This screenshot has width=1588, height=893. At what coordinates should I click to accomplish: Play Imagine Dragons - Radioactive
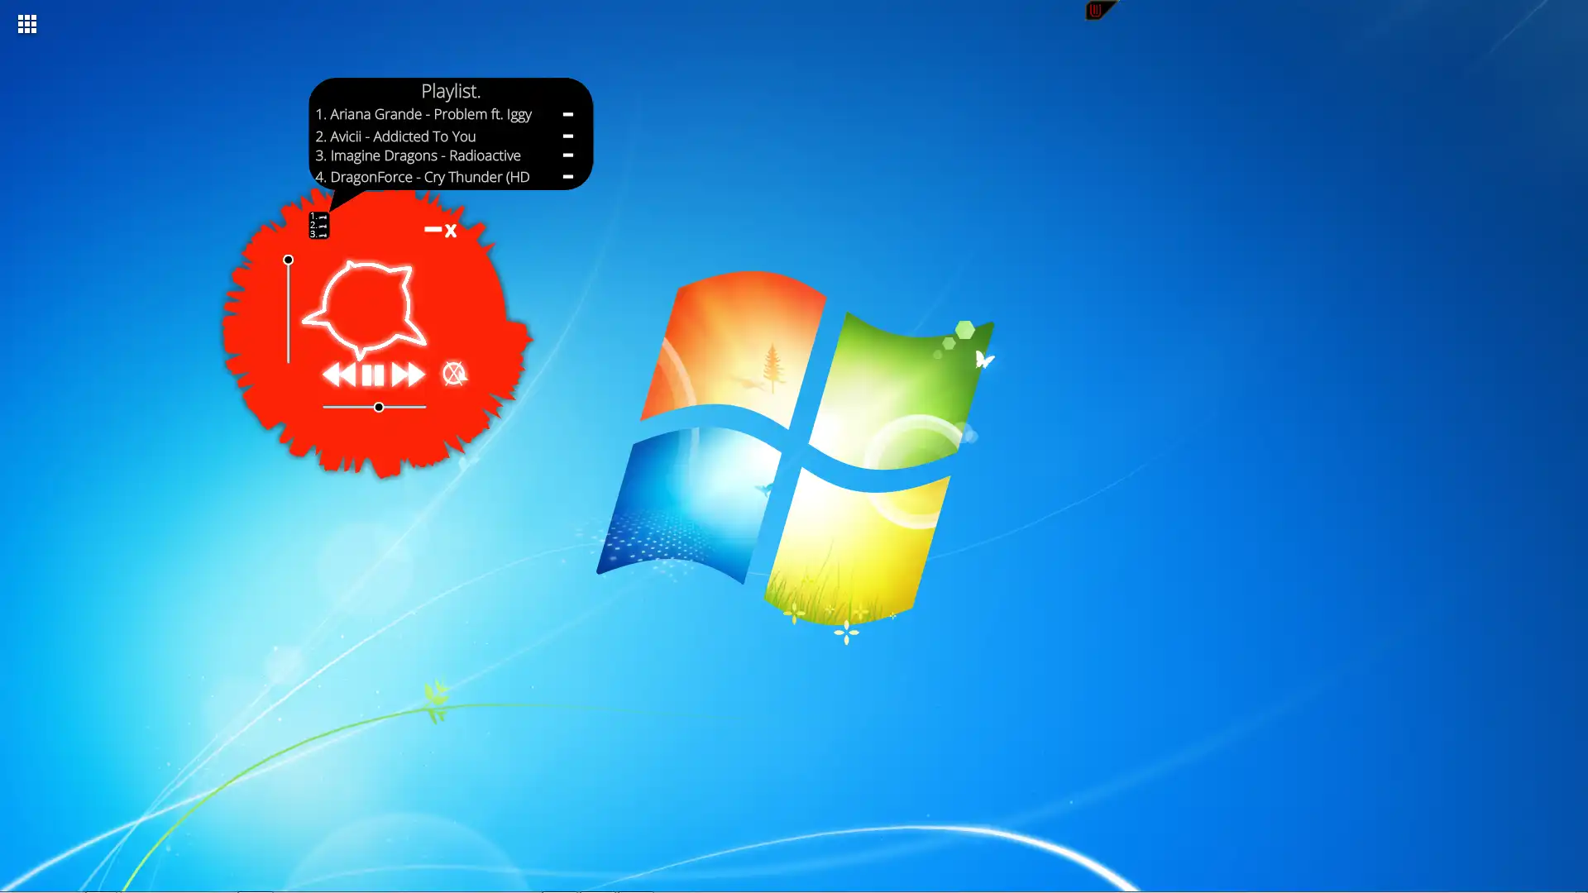pos(418,156)
